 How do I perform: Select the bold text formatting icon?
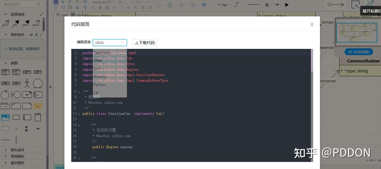point(114,8)
